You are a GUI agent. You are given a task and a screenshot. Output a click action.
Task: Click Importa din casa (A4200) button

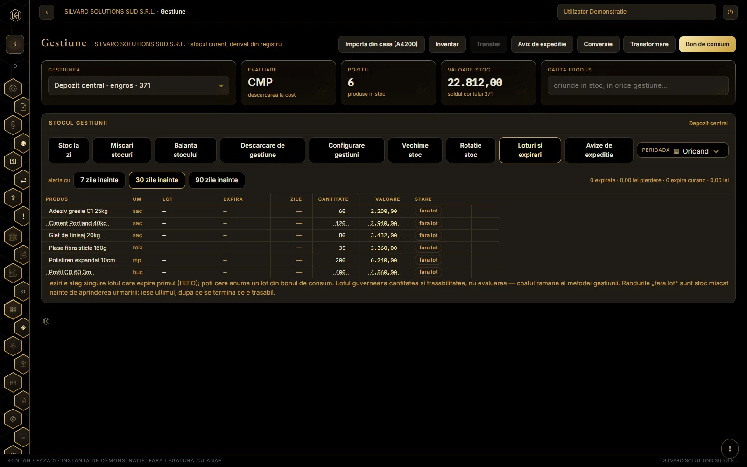pos(381,44)
